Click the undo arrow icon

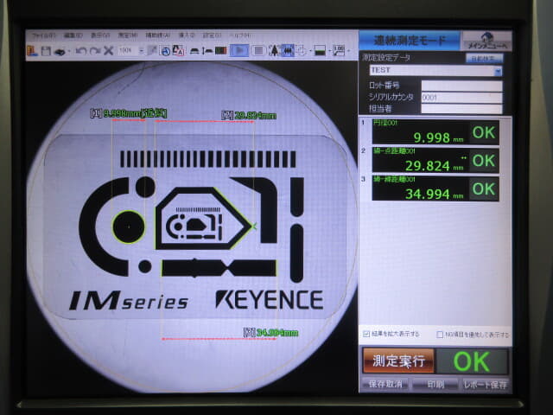click(x=81, y=51)
